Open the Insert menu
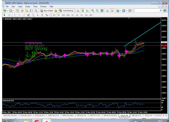169x122 pixels. click(20, 6)
